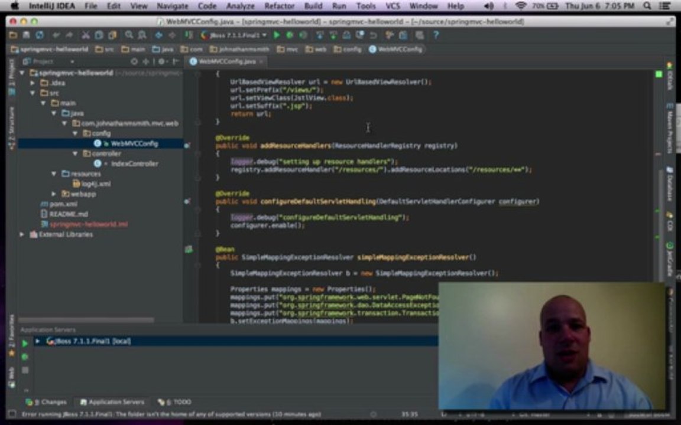Expand JBoss 7.1.1.Final1 [local] server node
The image size is (681, 425).
coord(37,341)
